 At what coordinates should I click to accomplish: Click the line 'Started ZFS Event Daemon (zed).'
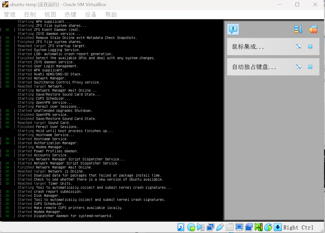coord(49,30)
